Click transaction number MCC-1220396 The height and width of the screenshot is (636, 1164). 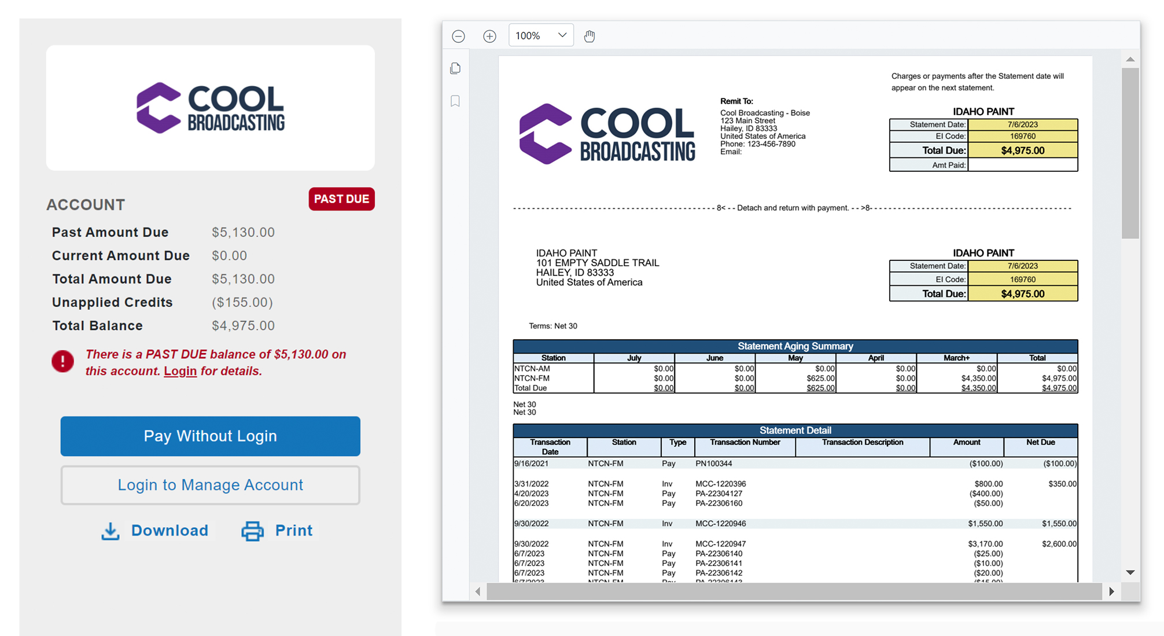(720, 484)
